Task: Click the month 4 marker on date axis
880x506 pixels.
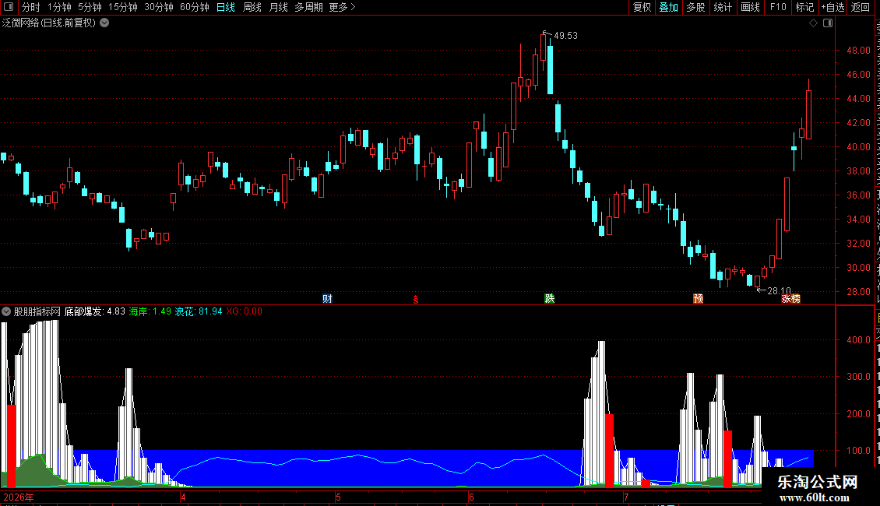Action: click(183, 497)
